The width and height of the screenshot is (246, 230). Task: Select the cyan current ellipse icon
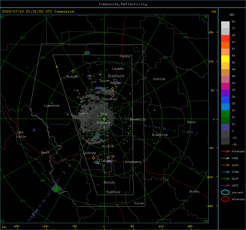click(x=225, y=192)
